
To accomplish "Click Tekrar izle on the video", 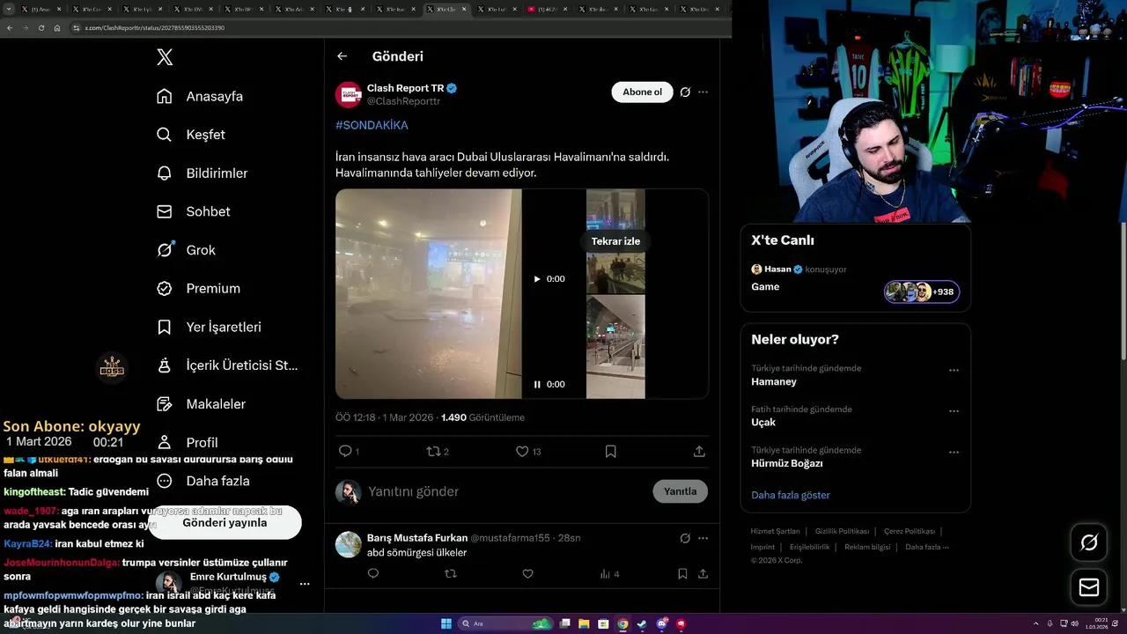I will click(615, 241).
